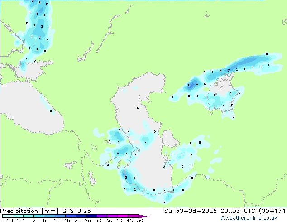Click the legend scale label '10'
The width and height of the screenshot is (287, 222).
(57, 220)
